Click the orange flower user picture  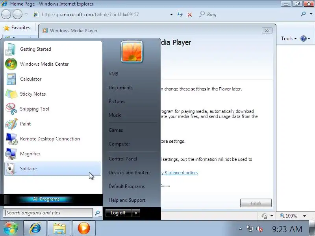[132, 52]
